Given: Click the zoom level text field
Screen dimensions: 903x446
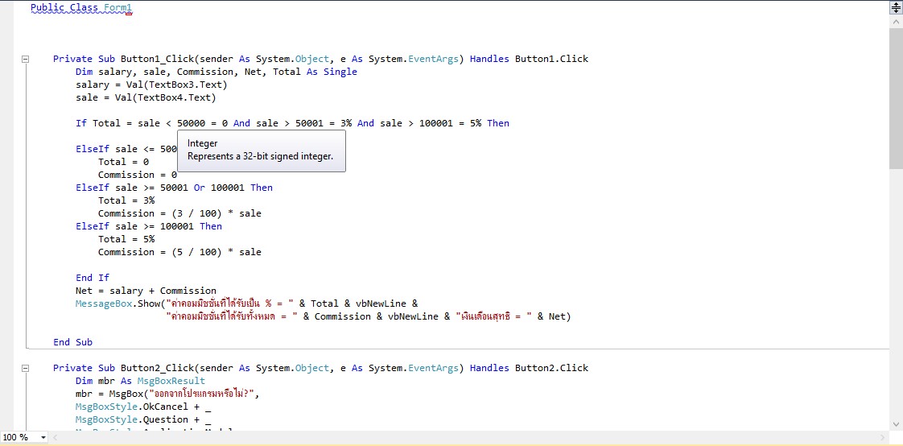Looking at the screenshot, I should 16,437.
